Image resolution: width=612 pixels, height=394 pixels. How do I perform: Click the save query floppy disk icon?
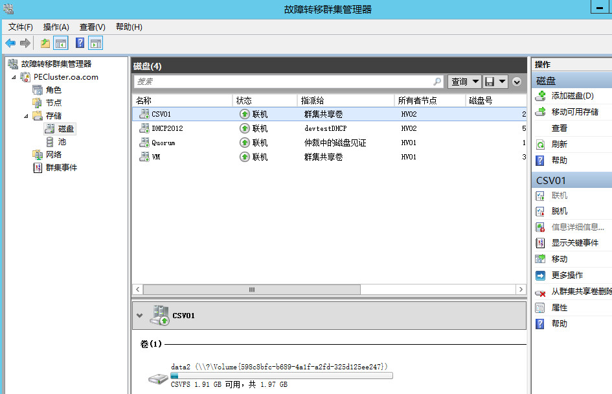pos(490,82)
